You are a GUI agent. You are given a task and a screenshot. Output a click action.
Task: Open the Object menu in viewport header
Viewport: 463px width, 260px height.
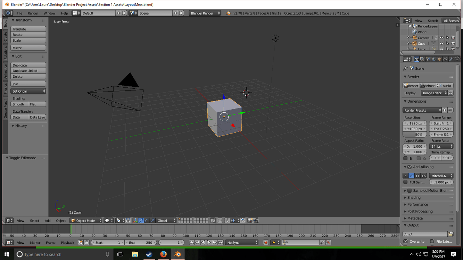pyautogui.click(x=61, y=220)
